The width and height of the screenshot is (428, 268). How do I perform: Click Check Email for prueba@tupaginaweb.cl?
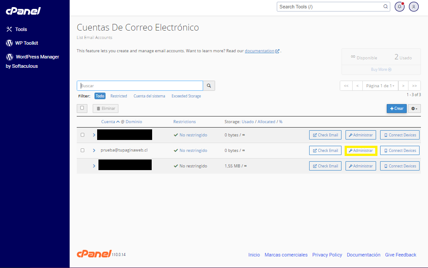pos(325,151)
